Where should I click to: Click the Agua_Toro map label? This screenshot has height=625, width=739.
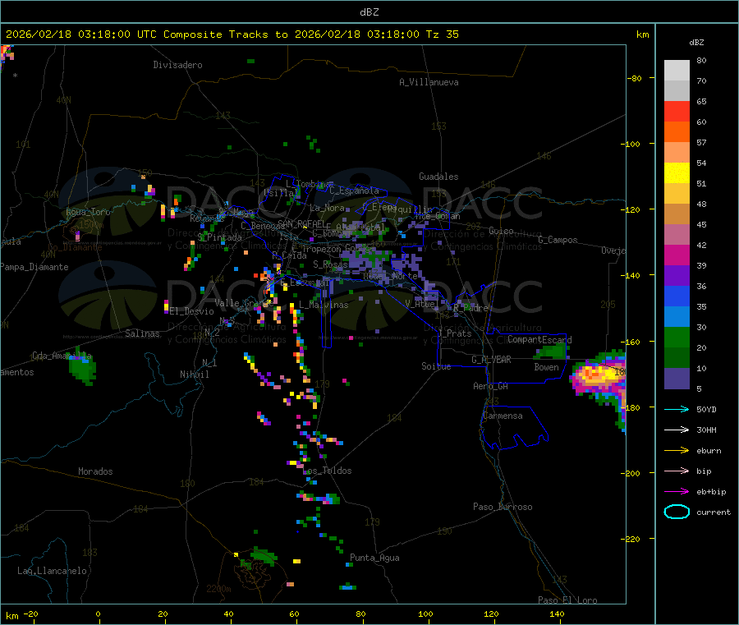coord(88,212)
